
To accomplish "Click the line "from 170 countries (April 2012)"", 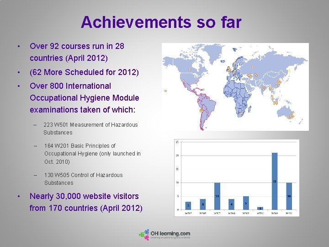I will 86,208.
